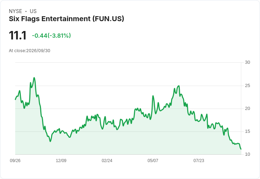Click the chart line's starting point at 09/26
The width and height of the screenshot is (260, 179).
[16, 99]
